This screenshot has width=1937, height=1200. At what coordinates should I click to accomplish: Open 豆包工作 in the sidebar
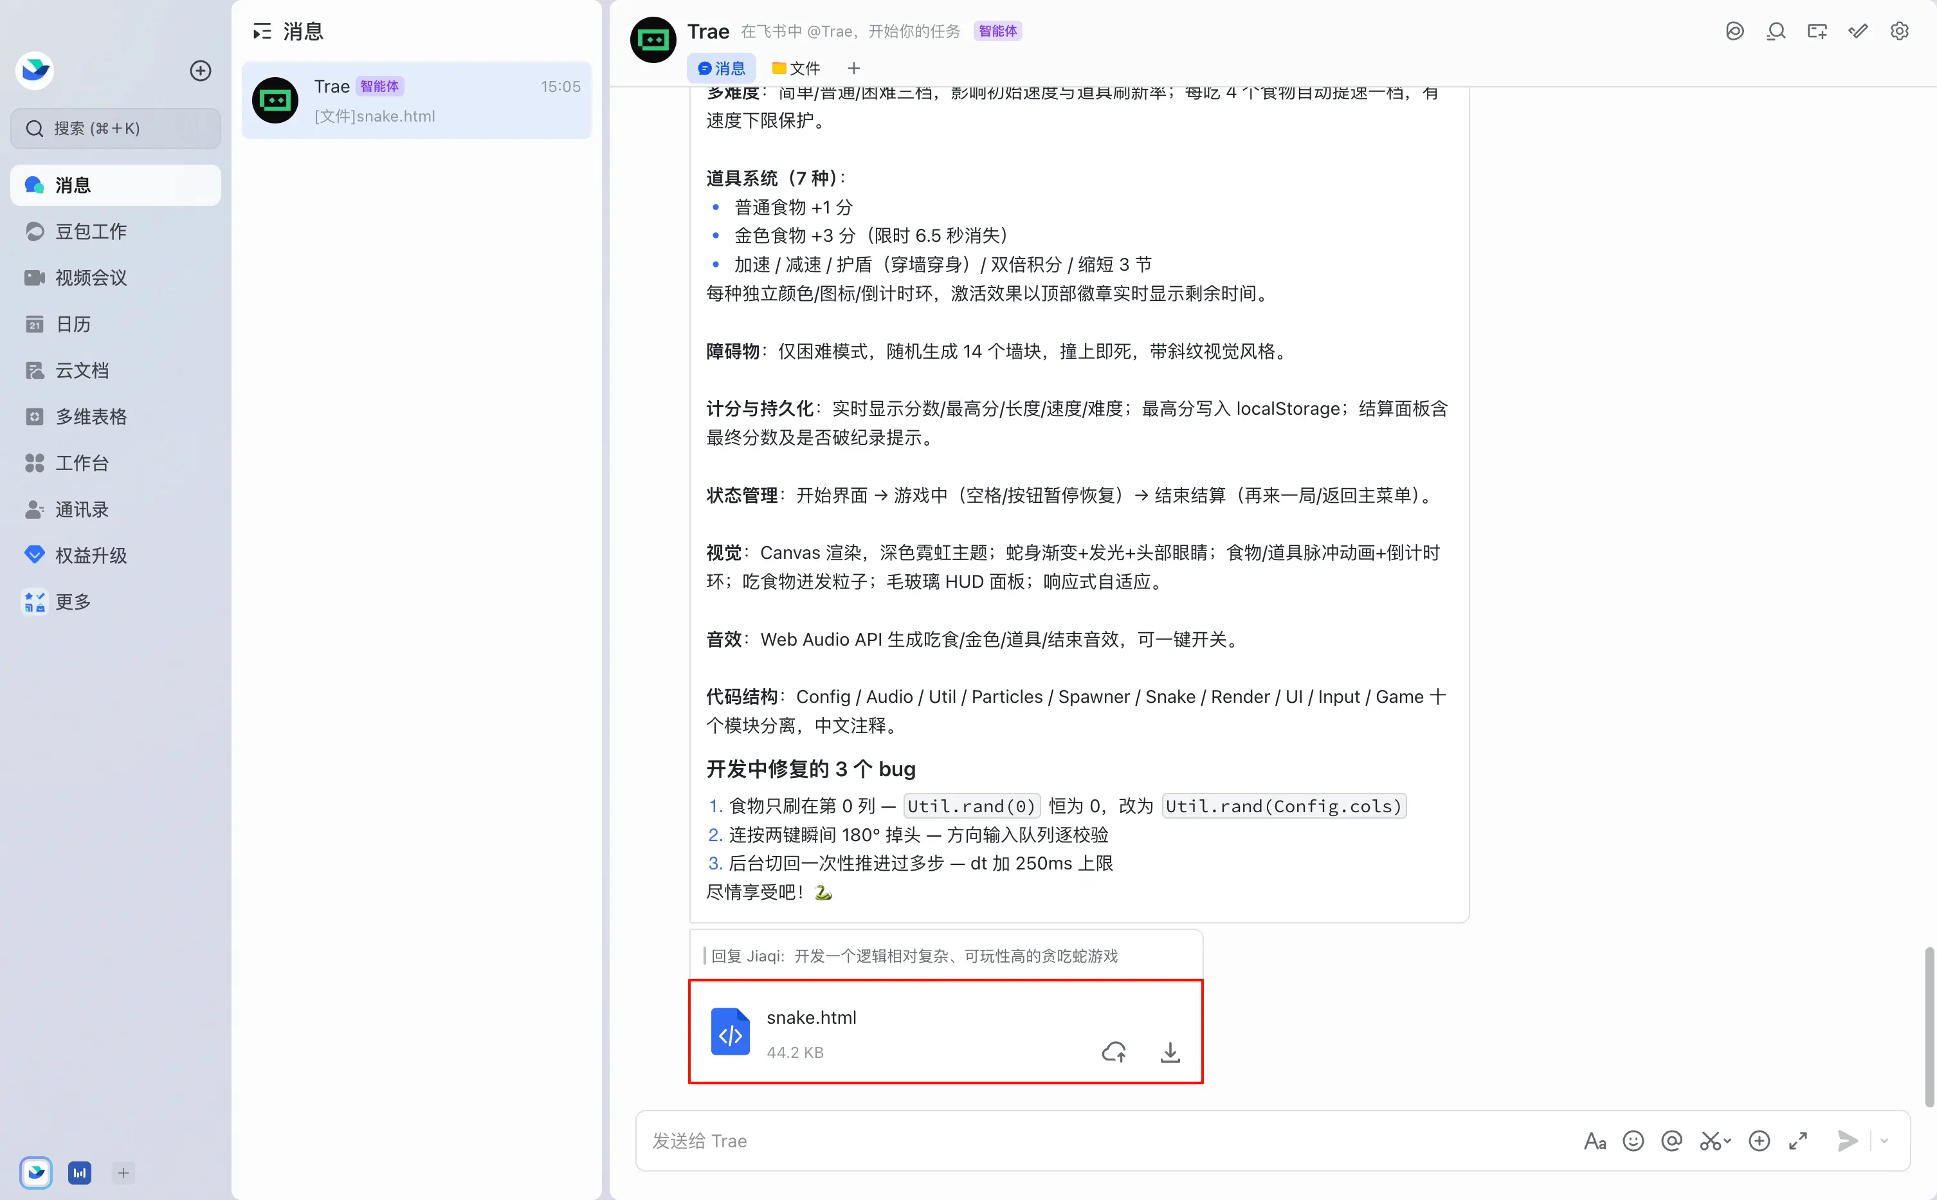[x=115, y=231]
